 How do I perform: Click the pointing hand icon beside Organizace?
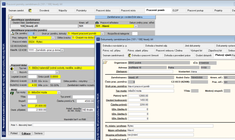(105, 62)
